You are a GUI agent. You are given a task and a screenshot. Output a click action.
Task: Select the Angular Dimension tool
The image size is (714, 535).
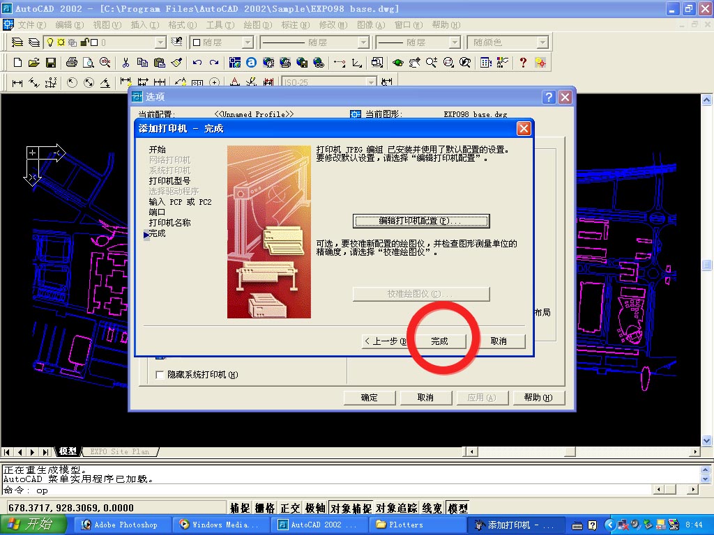pos(105,83)
